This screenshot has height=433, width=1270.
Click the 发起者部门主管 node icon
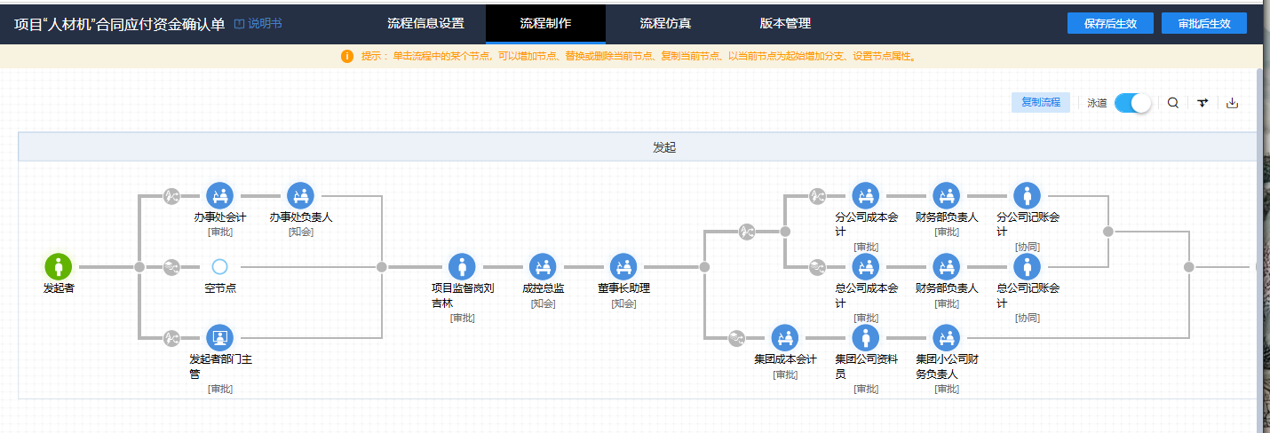coord(219,337)
